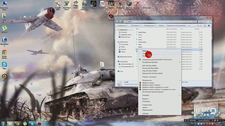Open File Explorer from the taskbar
The height and width of the screenshot is (126, 225).
(x=10, y=124)
